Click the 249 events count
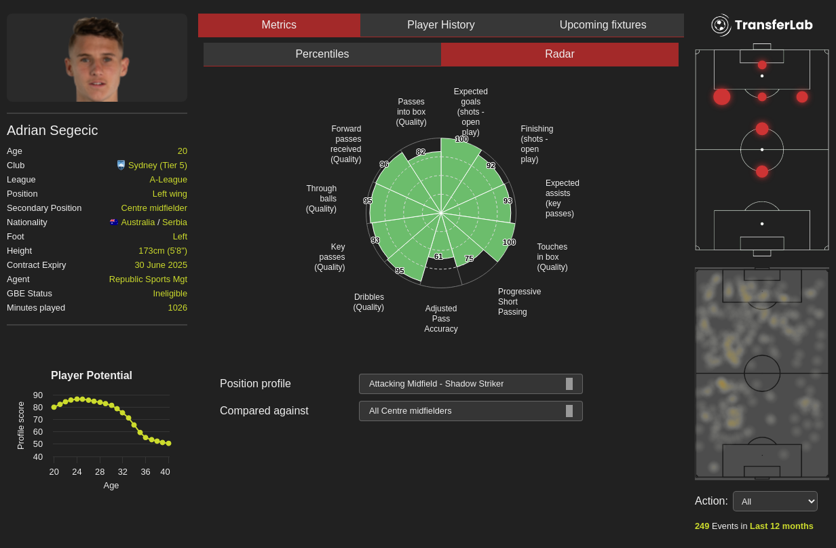 (x=702, y=526)
